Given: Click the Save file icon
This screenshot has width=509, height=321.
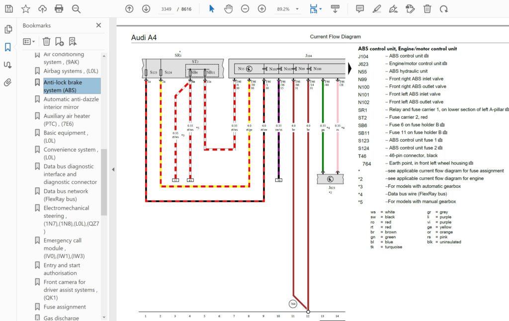Looking at the screenshot, I should pos(9,8).
